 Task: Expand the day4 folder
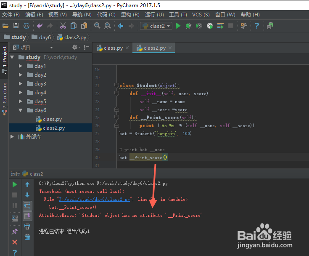click(21, 93)
